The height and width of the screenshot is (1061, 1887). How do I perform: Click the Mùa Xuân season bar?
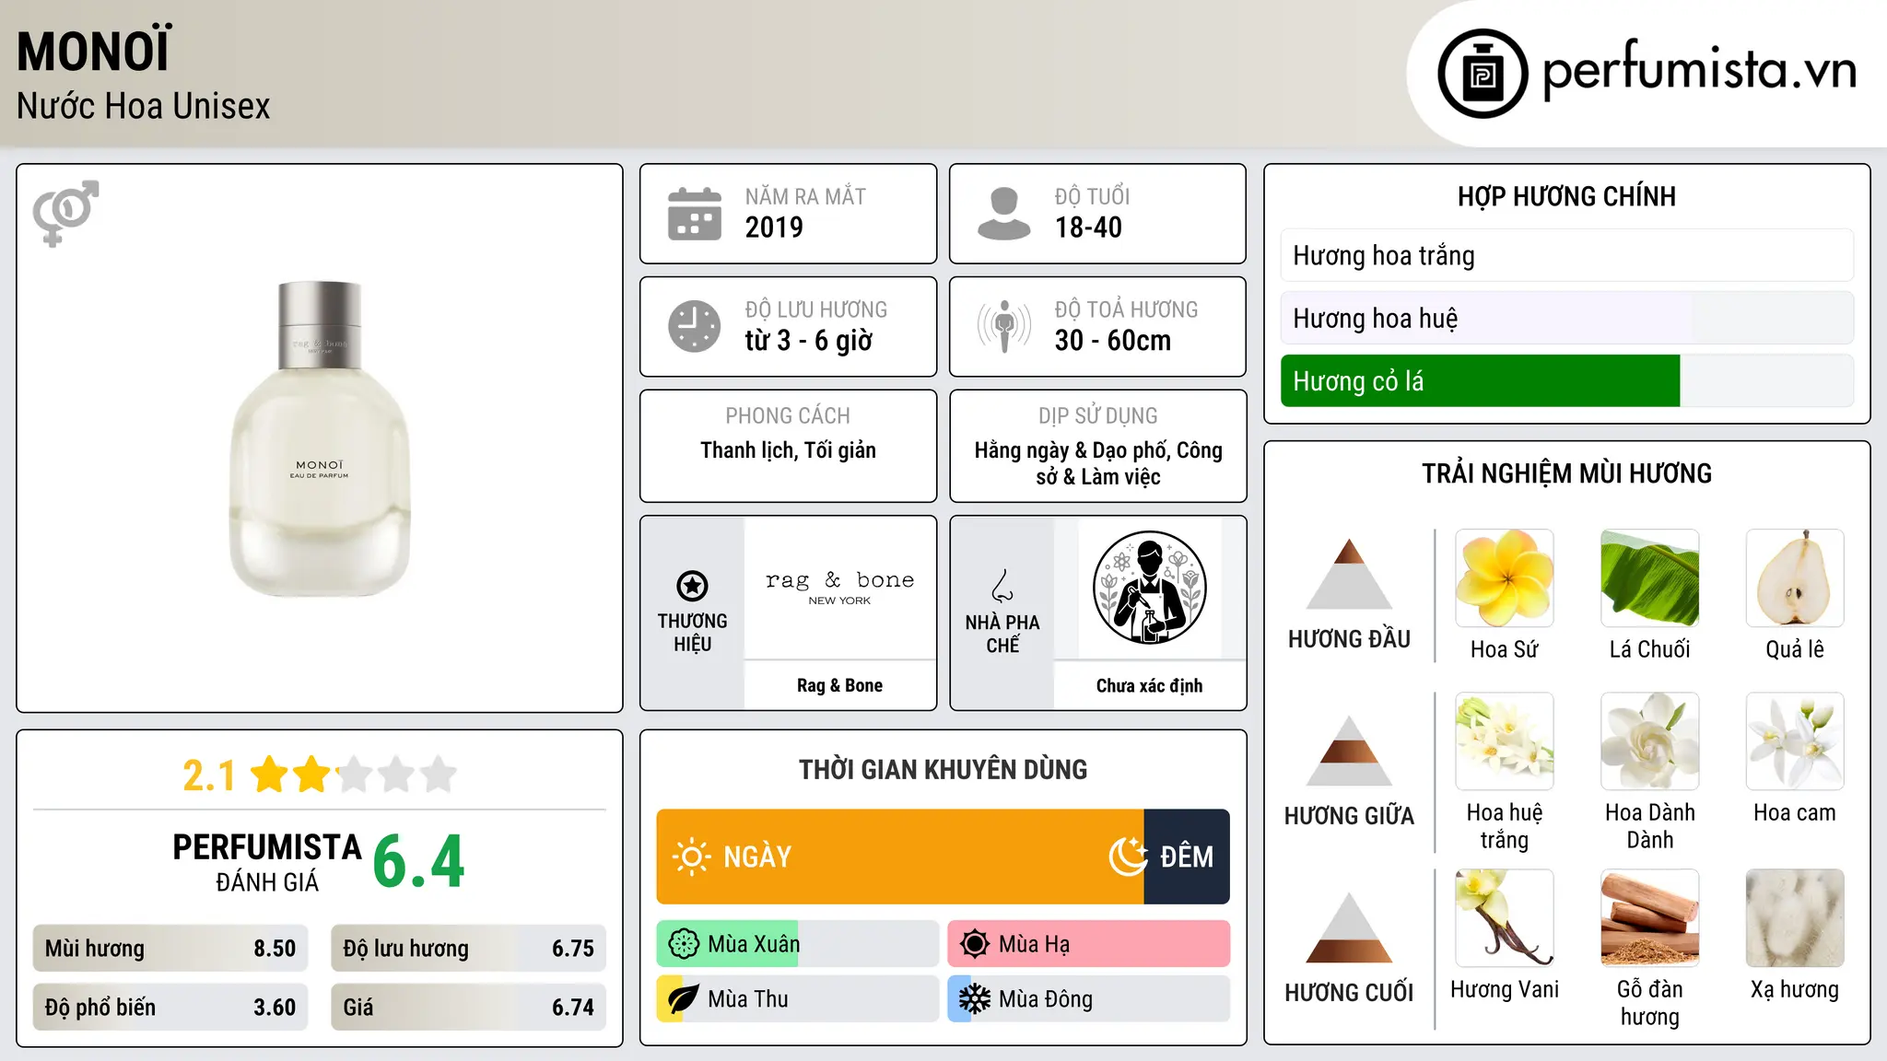coord(798,944)
